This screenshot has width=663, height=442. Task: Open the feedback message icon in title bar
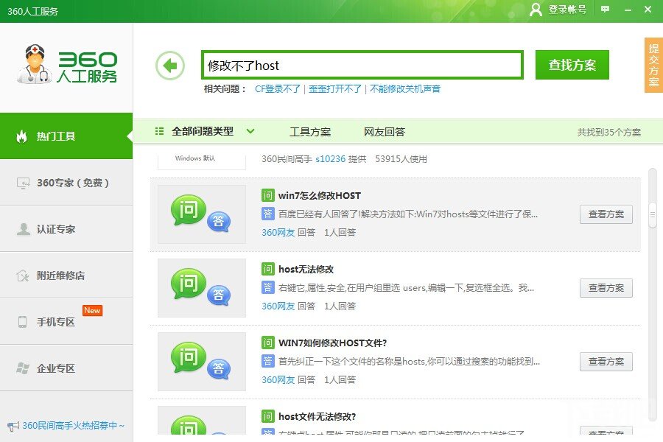point(605,10)
